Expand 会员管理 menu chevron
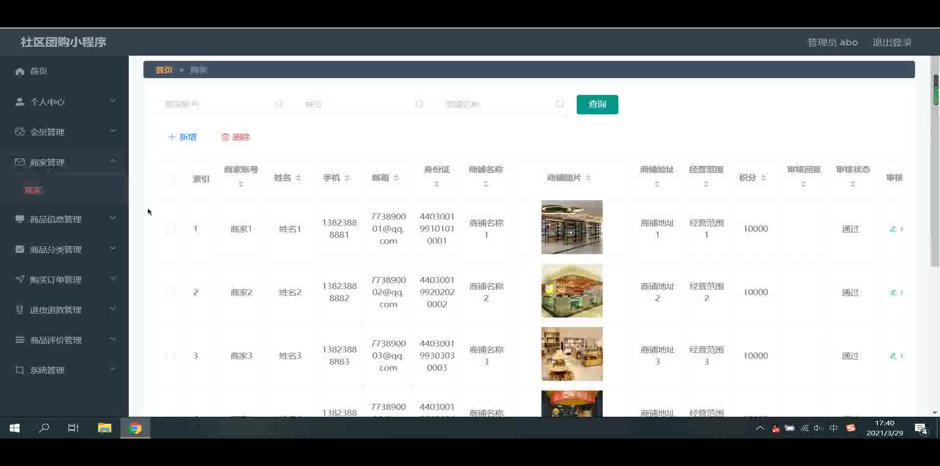The height and width of the screenshot is (466, 940). pyautogui.click(x=113, y=131)
